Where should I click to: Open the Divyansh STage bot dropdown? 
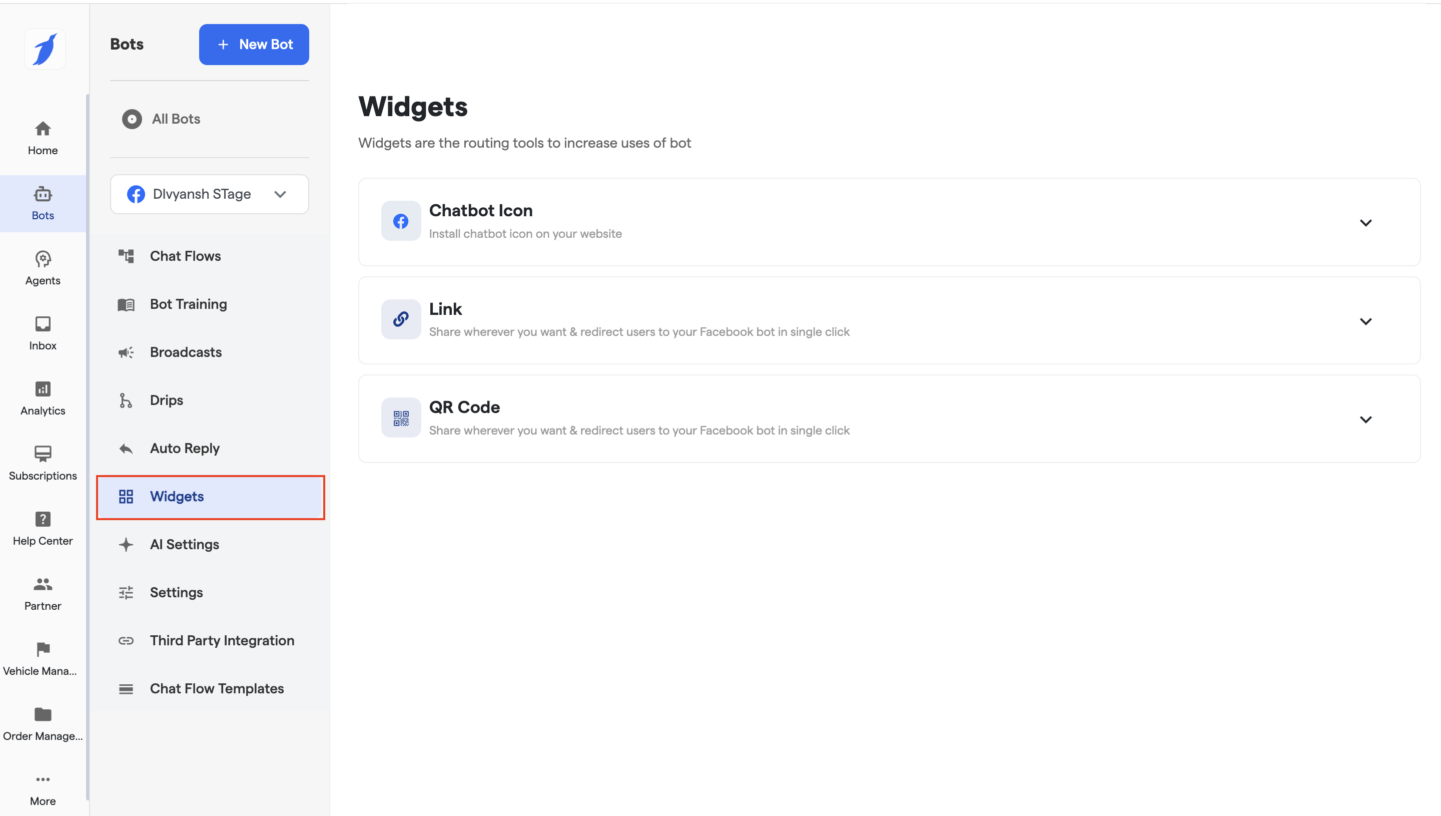(x=209, y=194)
